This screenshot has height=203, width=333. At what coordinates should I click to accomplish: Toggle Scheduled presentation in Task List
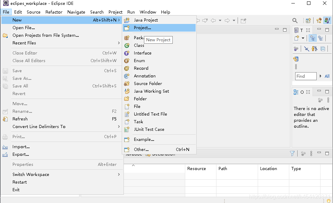321,38
